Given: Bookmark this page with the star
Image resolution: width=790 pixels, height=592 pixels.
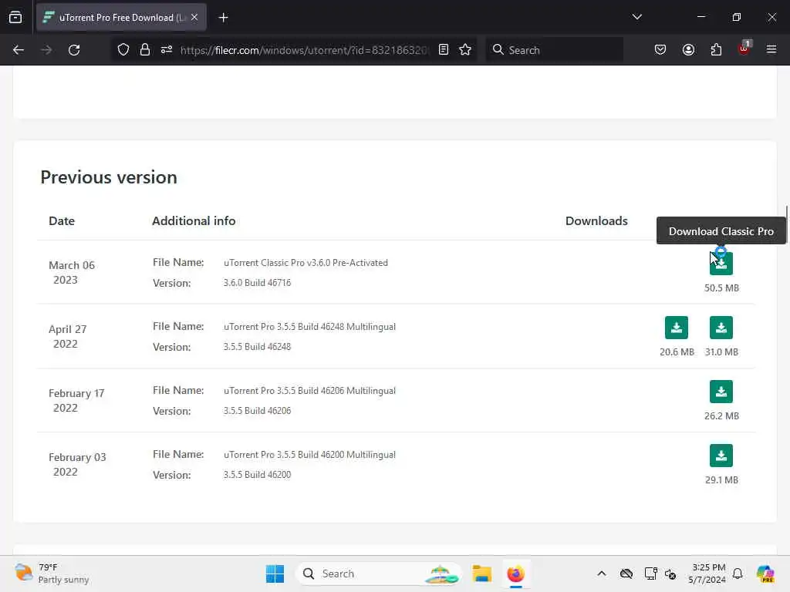Looking at the screenshot, I should point(465,49).
